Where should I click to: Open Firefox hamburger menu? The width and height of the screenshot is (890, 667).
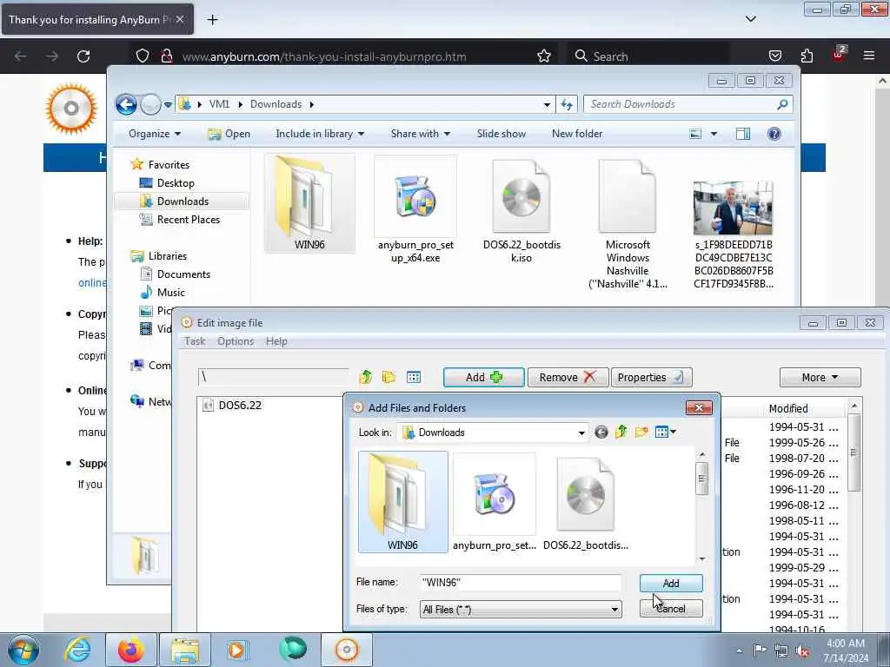(x=868, y=56)
